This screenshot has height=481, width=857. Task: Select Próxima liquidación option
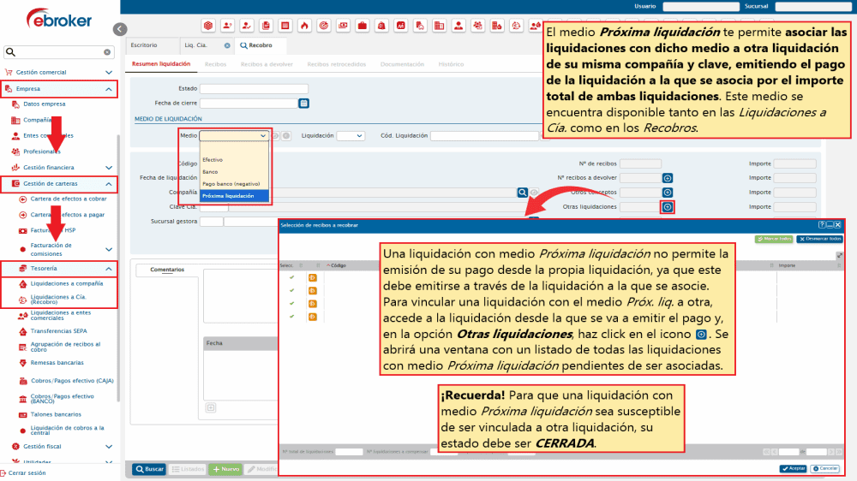click(x=234, y=196)
